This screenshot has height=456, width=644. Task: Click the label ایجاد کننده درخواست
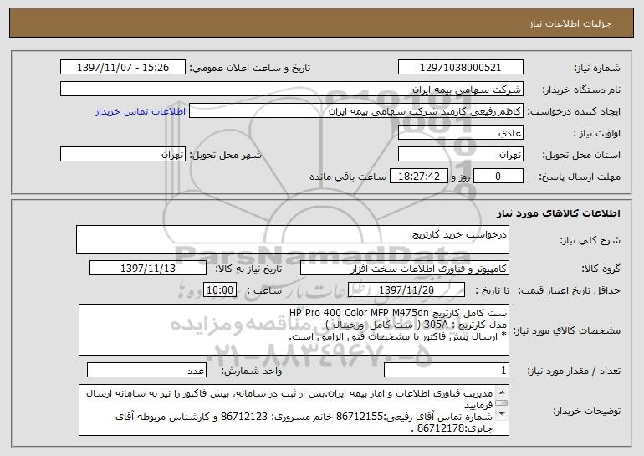(574, 111)
